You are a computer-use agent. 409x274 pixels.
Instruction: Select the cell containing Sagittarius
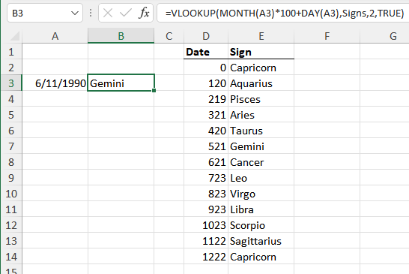261,241
